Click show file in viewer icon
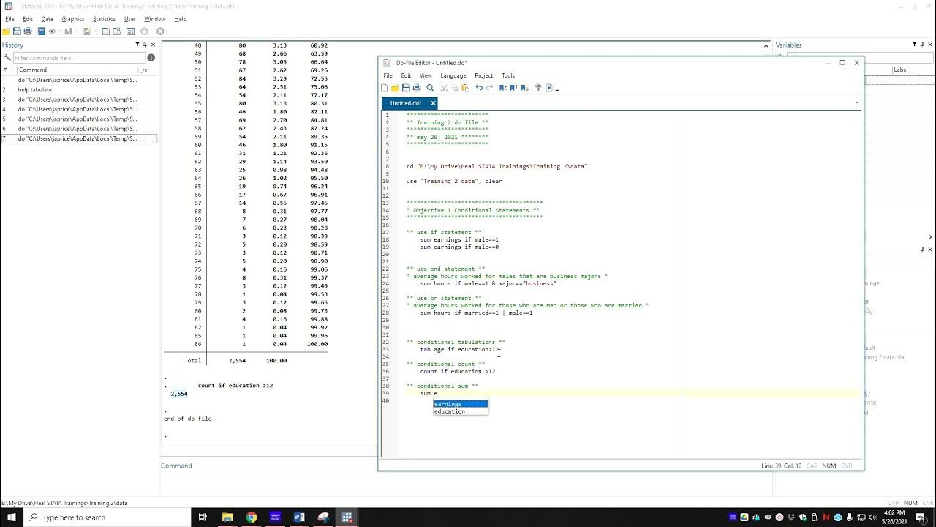The width and height of the screenshot is (936, 527). coord(538,88)
